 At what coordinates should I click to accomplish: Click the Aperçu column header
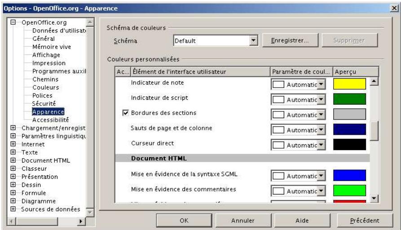point(356,71)
